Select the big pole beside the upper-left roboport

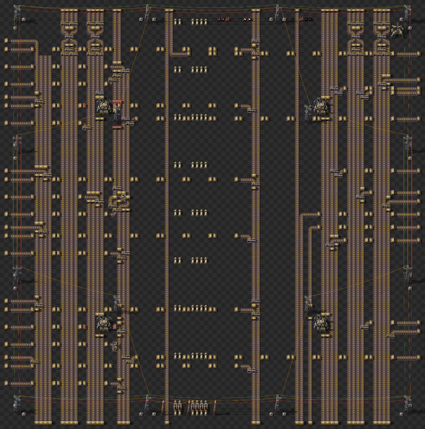pos(117,113)
